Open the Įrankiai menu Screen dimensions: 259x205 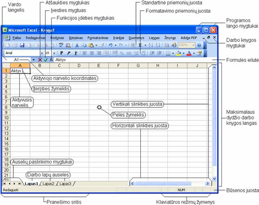pyautogui.click(x=119, y=38)
